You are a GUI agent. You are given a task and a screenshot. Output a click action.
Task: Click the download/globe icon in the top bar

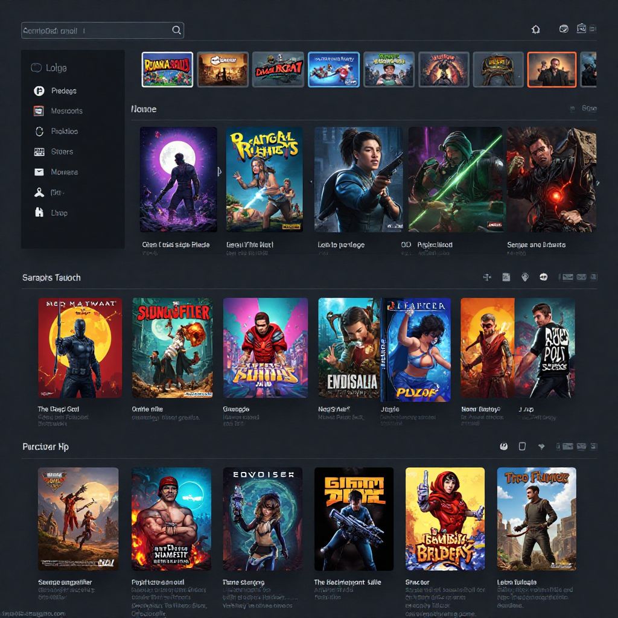click(562, 28)
